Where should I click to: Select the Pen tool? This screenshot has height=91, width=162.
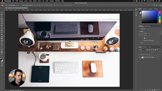[x=2, y=43]
